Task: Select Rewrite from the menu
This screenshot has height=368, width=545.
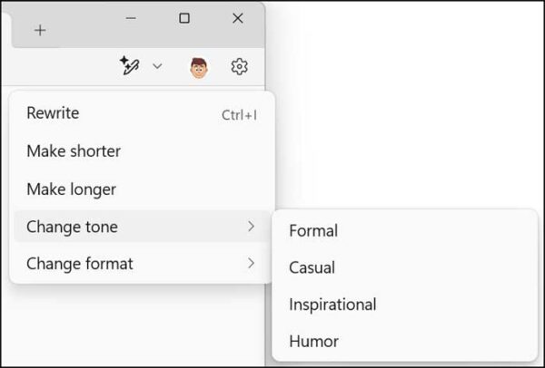Action: tap(53, 113)
